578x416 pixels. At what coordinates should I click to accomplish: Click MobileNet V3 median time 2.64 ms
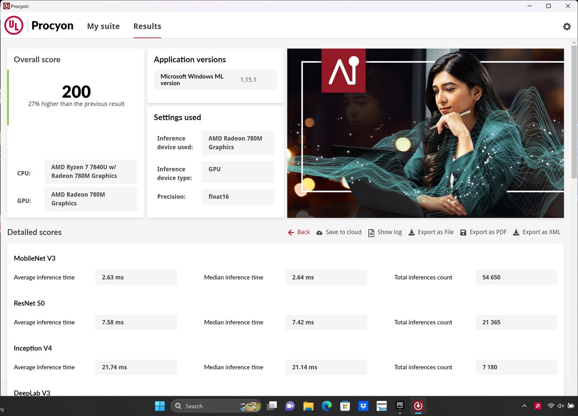(326, 277)
